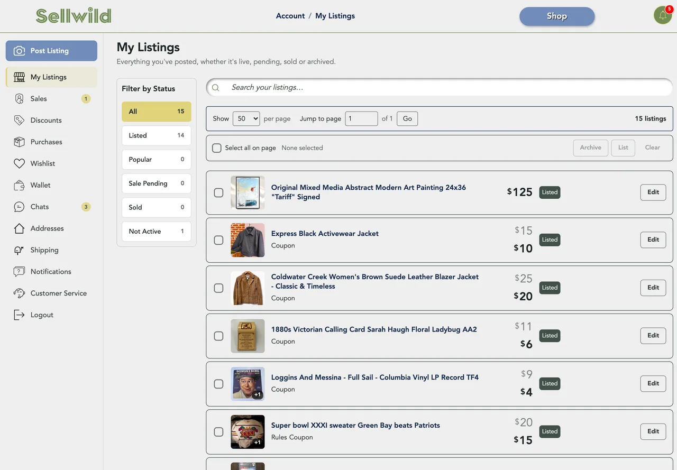Click the Sales sidebar icon
The width and height of the screenshot is (677, 470).
click(x=20, y=99)
